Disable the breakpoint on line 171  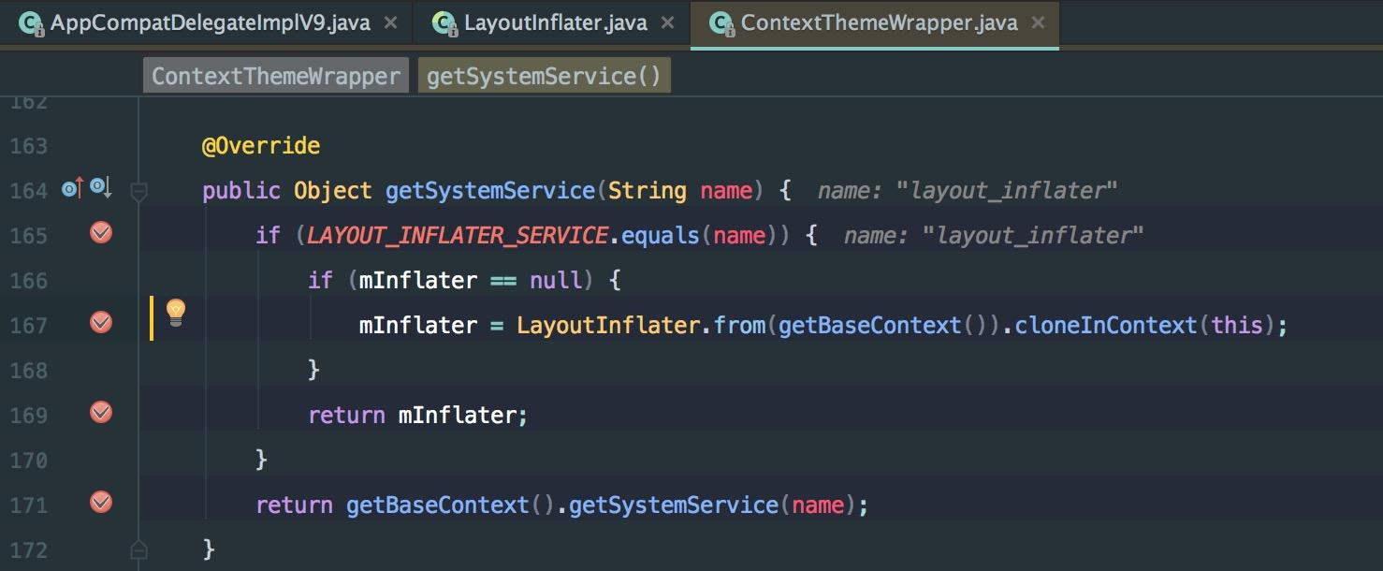click(x=101, y=503)
